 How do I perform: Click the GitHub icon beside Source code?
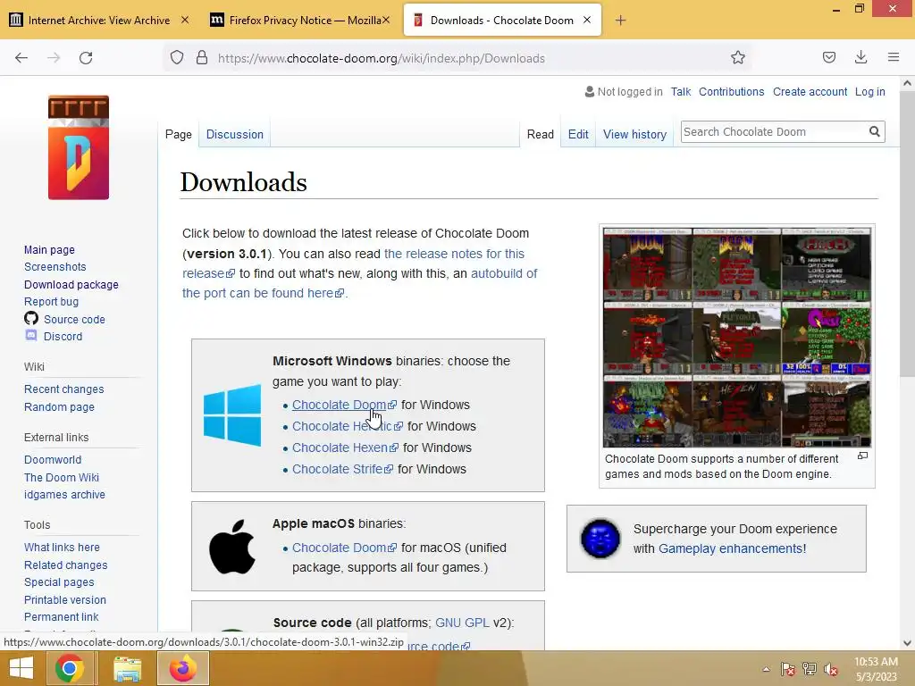[x=31, y=319]
